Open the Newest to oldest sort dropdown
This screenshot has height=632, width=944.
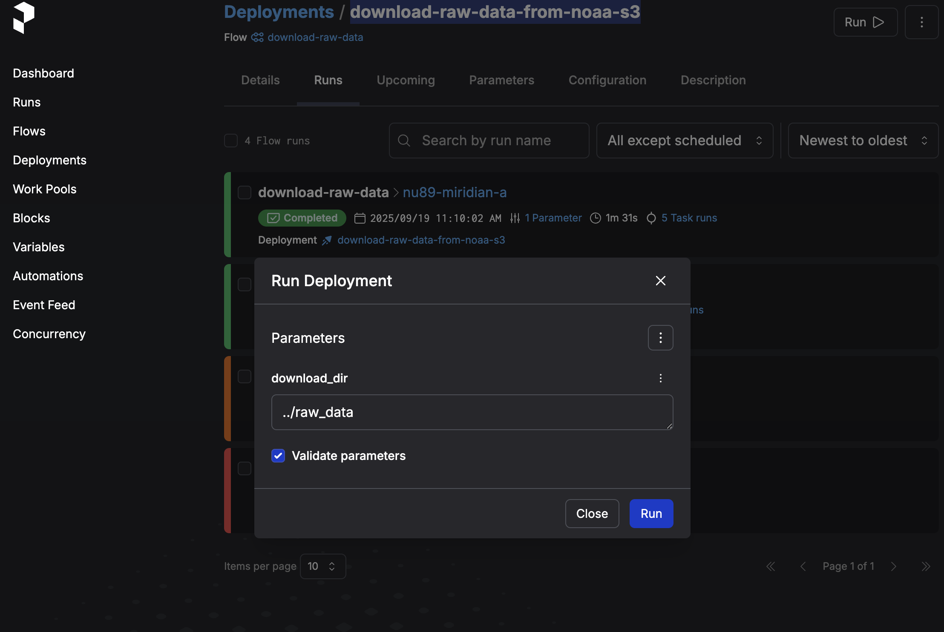863,141
